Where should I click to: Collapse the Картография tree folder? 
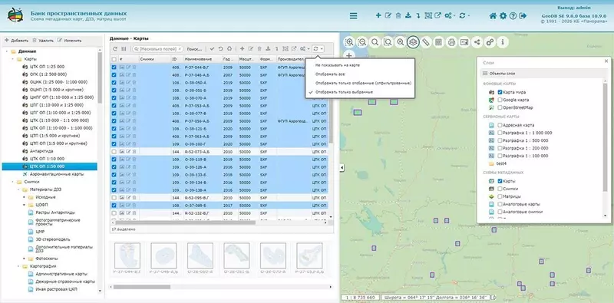[x=18, y=266]
